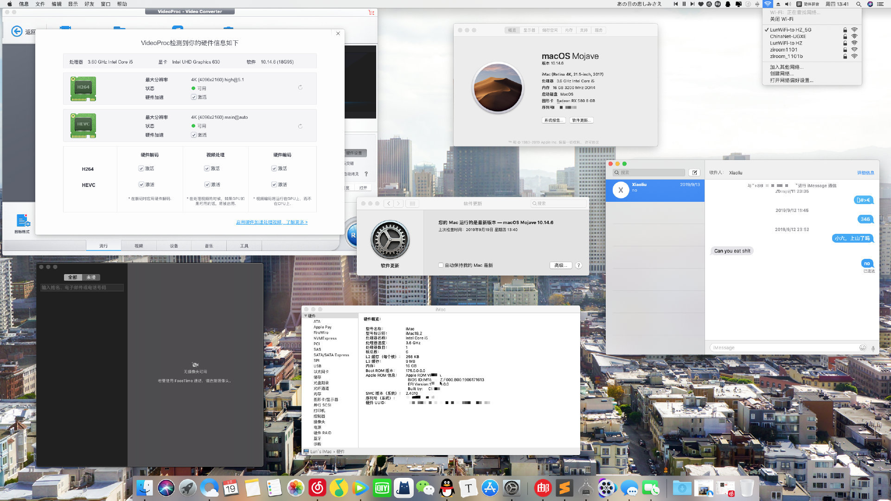The image size is (891, 501).
Task: Open NetEase Music from the Dock
Action: click(317, 488)
